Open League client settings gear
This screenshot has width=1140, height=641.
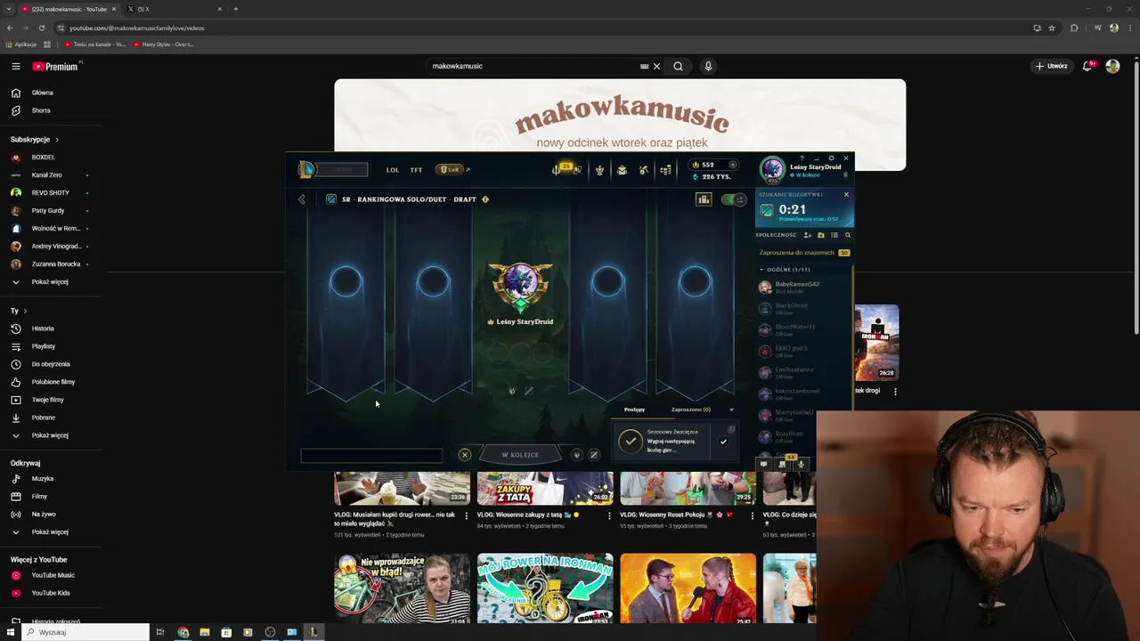point(831,158)
